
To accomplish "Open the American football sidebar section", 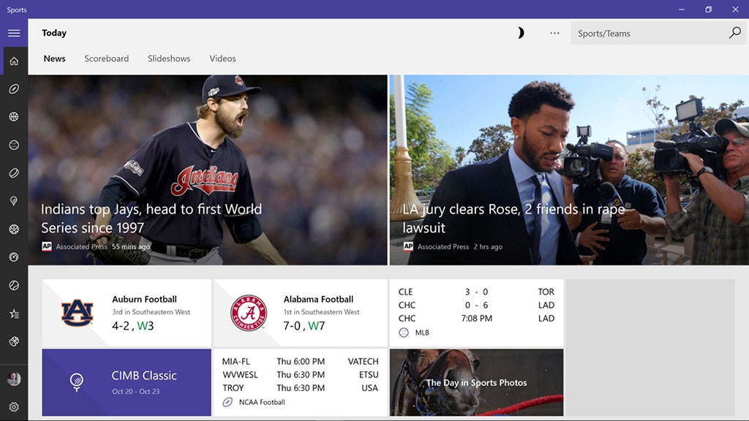I will click(14, 88).
